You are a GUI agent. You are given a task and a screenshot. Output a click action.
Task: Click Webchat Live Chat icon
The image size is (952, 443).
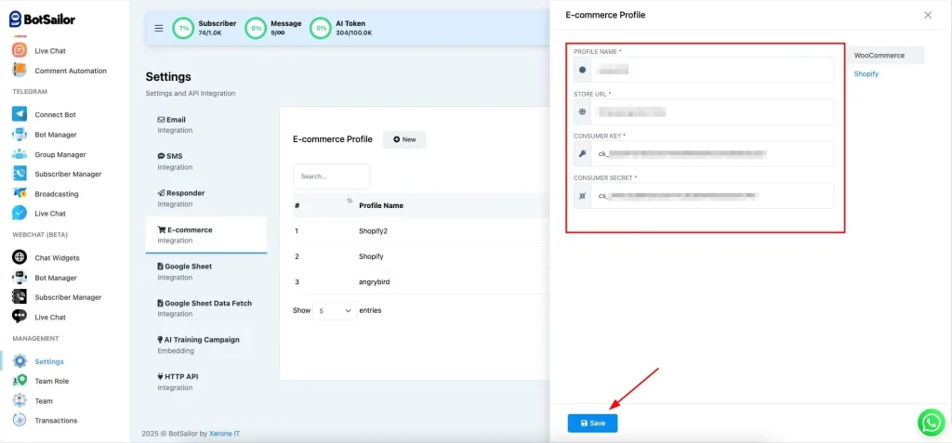tap(20, 317)
